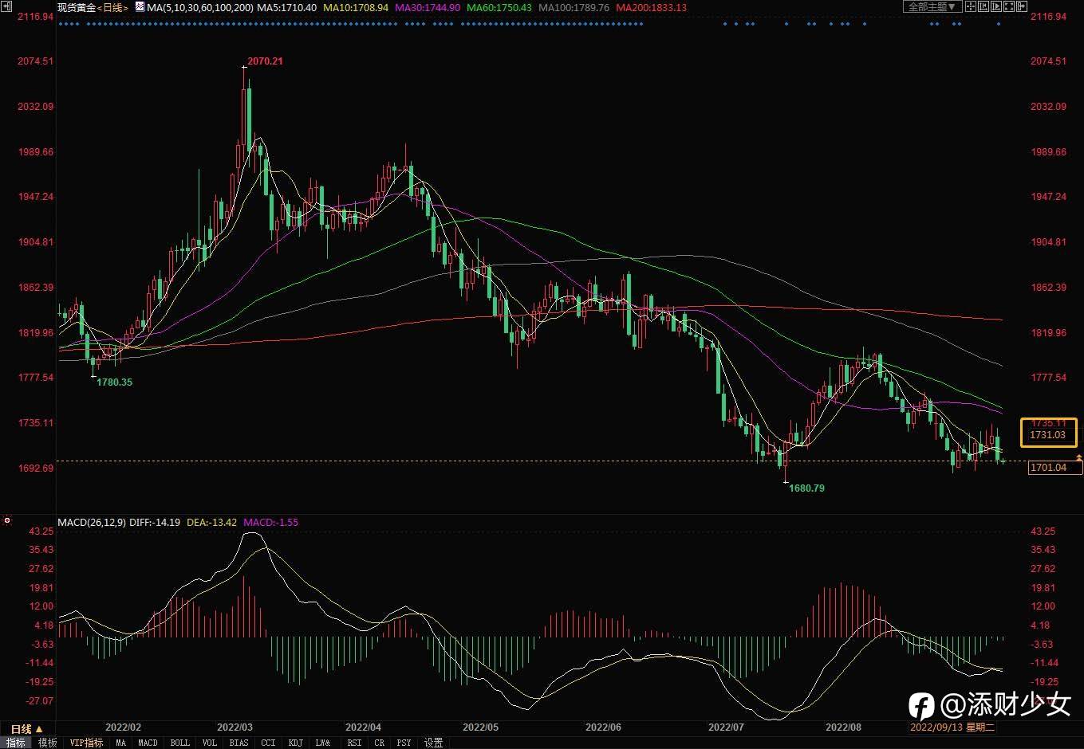Select the RSI indicator tab
Viewport: 1084px width, 749px height.
click(354, 743)
